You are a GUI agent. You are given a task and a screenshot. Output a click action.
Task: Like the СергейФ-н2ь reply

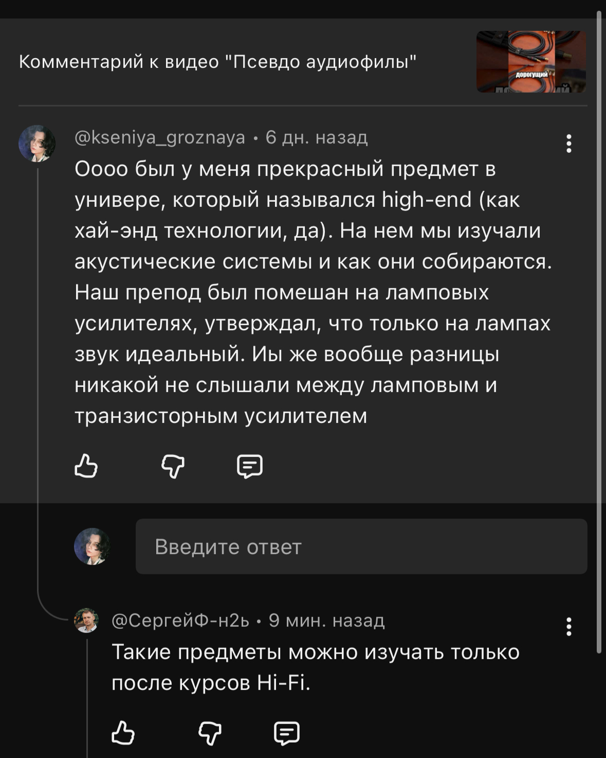pyautogui.click(x=123, y=733)
